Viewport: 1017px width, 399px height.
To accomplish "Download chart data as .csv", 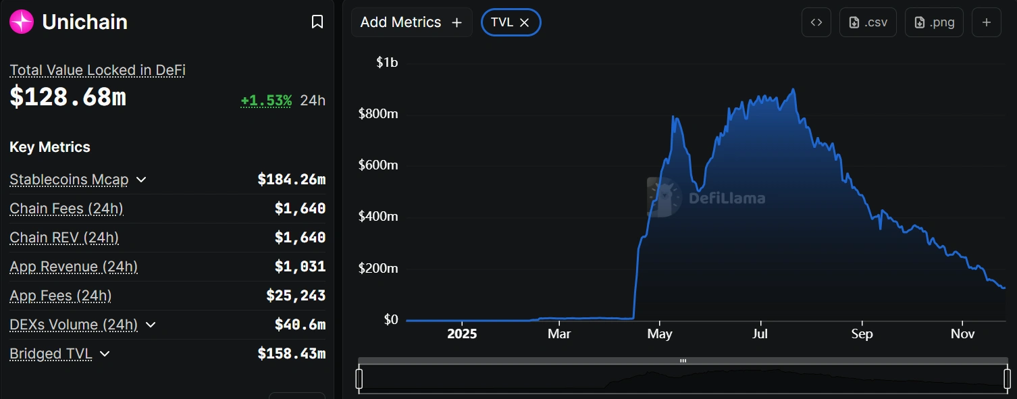I will pos(868,22).
